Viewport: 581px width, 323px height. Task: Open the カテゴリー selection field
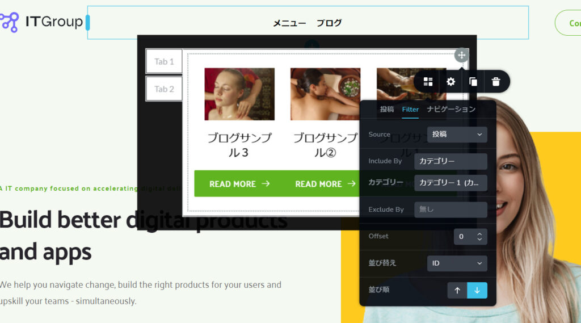tap(451, 183)
